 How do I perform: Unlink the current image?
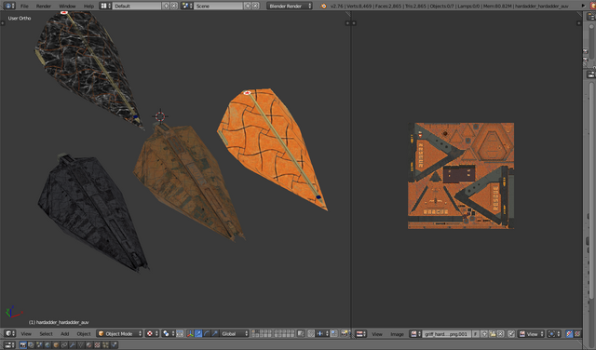[501, 333]
